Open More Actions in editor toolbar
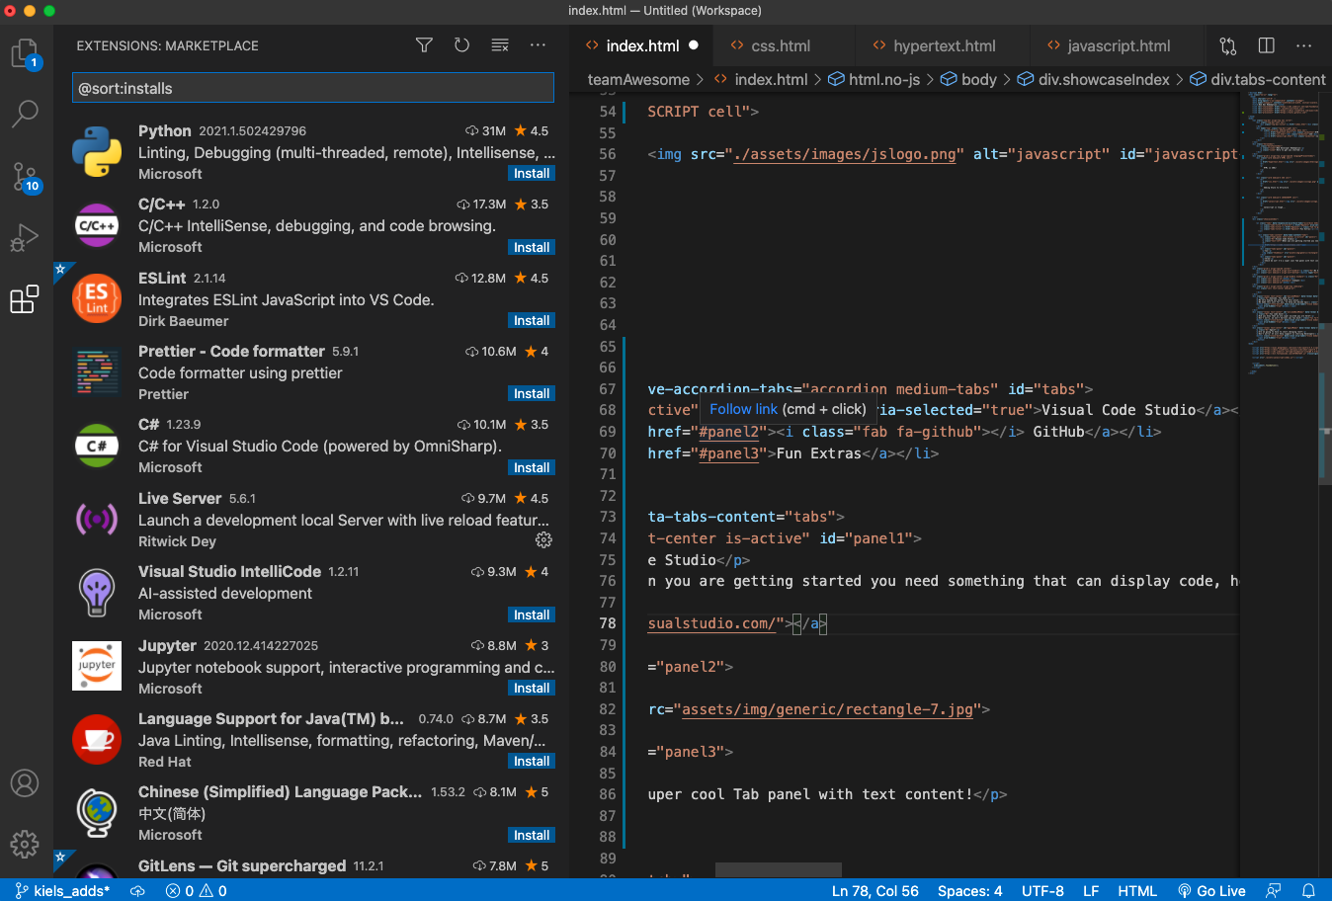 (1303, 45)
